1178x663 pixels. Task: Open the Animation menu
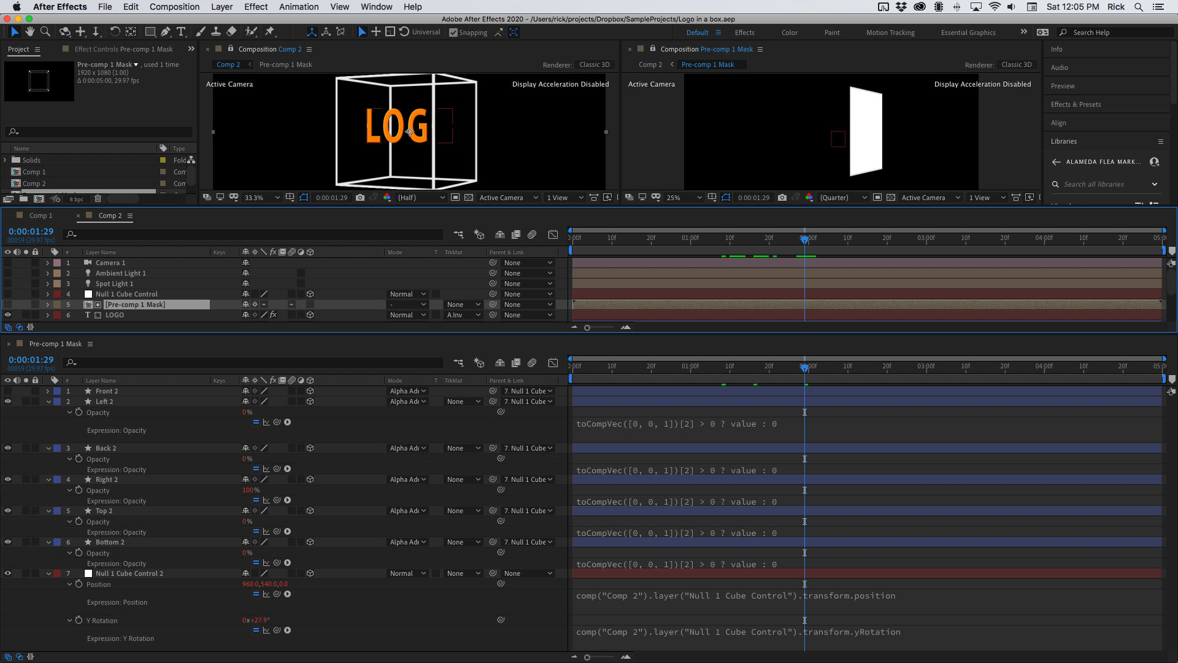tap(298, 7)
